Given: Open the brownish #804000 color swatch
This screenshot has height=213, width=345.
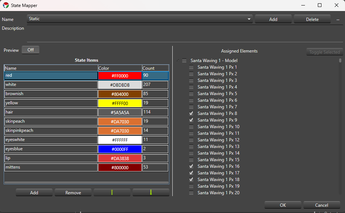Looking at the screenshot, I should (120, 94).
